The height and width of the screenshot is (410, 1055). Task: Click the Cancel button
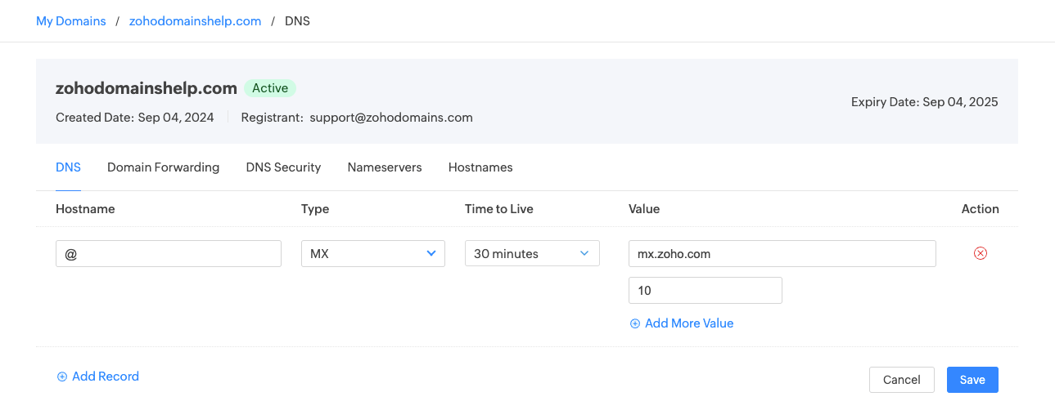pyautogui.click(x=901, y=380)
